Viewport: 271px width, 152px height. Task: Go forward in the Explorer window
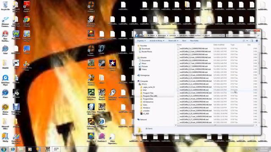click(141, 35)
